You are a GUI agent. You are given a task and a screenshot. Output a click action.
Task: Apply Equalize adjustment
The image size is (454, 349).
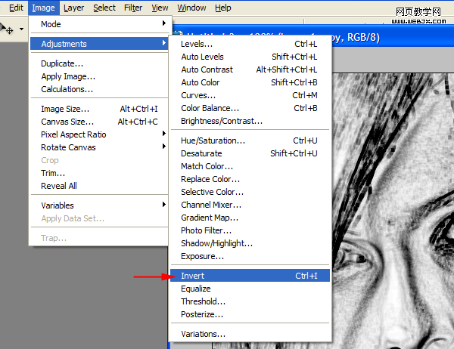tap(250, 289)
